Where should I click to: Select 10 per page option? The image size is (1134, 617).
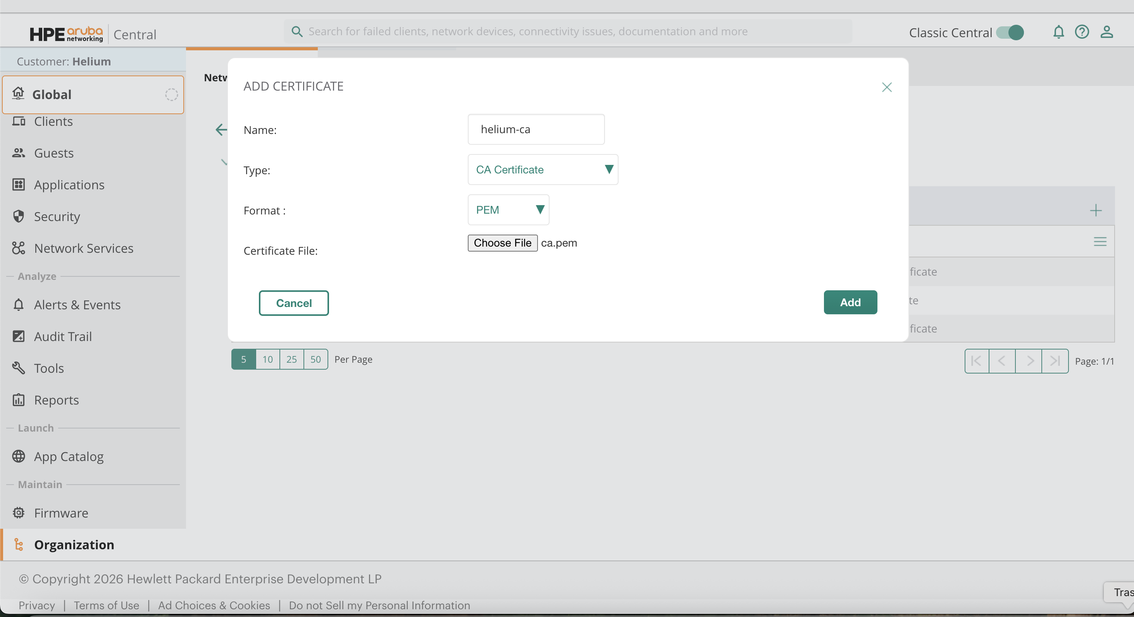(268, 359)
